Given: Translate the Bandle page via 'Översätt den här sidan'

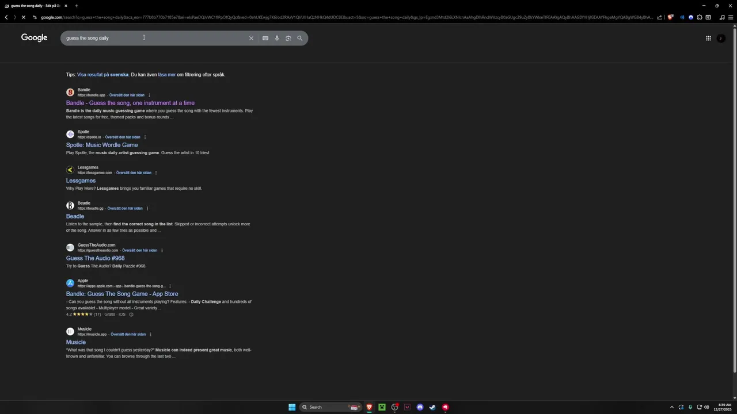Looking at the screenshot, I should point(127,95).
